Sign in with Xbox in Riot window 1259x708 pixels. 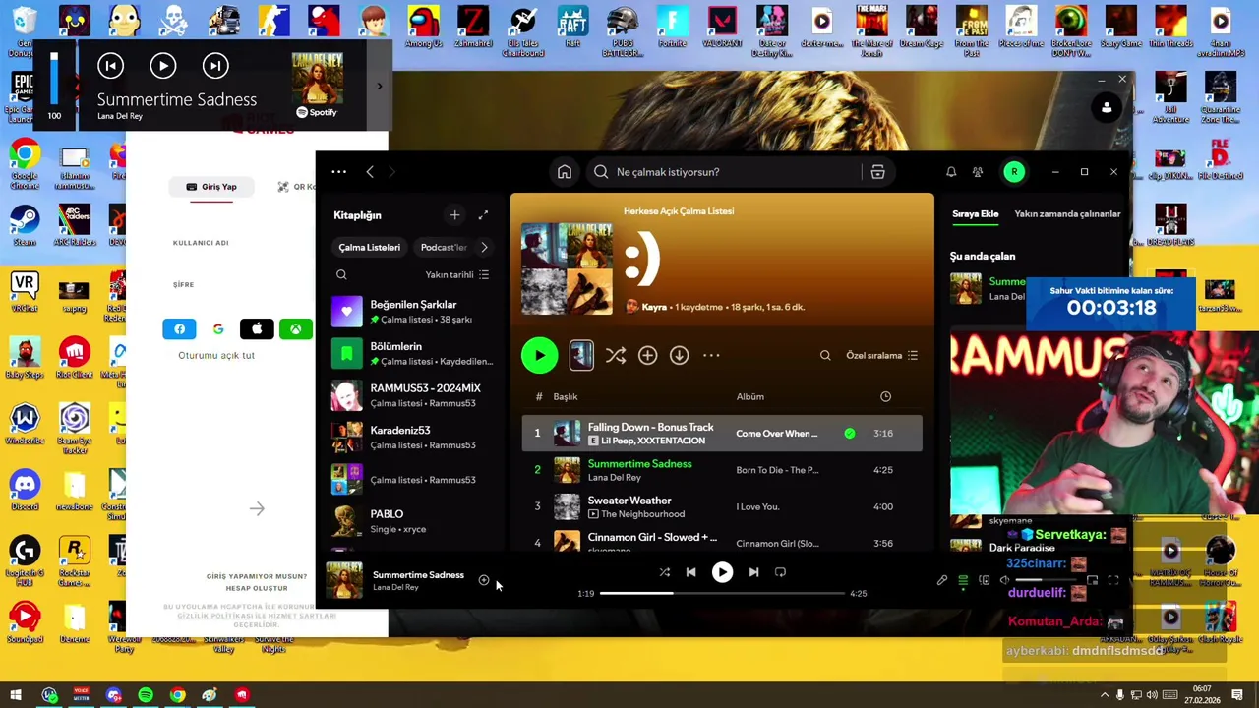[x=295, y=329]
